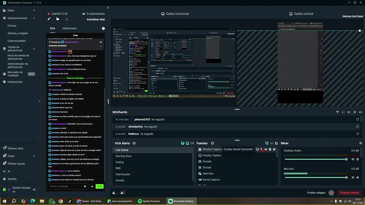Screen dimensions: 365x205
Task: Toggle horizontal scene monitor icon in Kick Alerts header
Action: 183,143
